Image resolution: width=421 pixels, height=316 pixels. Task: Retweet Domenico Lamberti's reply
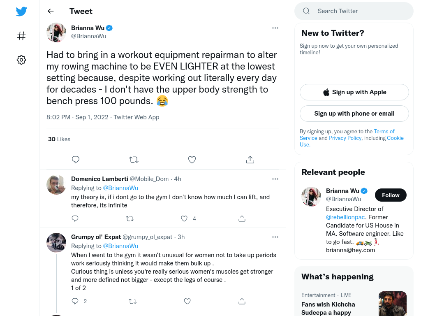[130, 218]
